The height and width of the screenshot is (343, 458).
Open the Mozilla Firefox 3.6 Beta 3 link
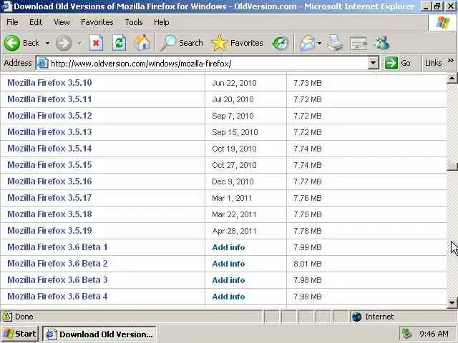click(57, 279)
